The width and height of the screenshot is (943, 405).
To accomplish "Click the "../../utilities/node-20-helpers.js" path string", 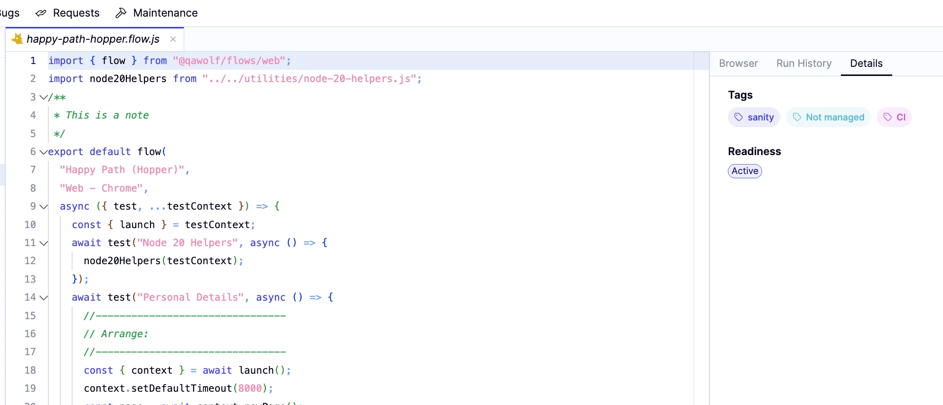I will tap(309, 79).
